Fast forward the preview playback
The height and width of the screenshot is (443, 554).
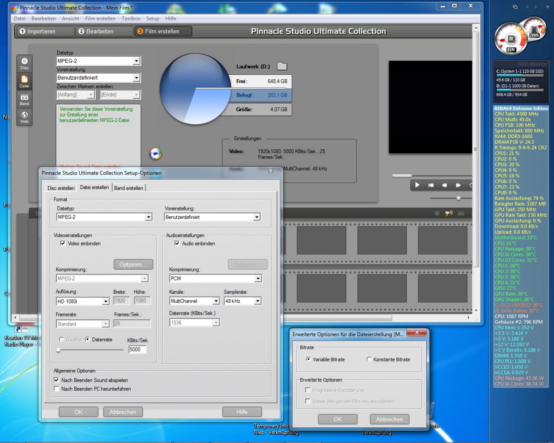(458, 185)
